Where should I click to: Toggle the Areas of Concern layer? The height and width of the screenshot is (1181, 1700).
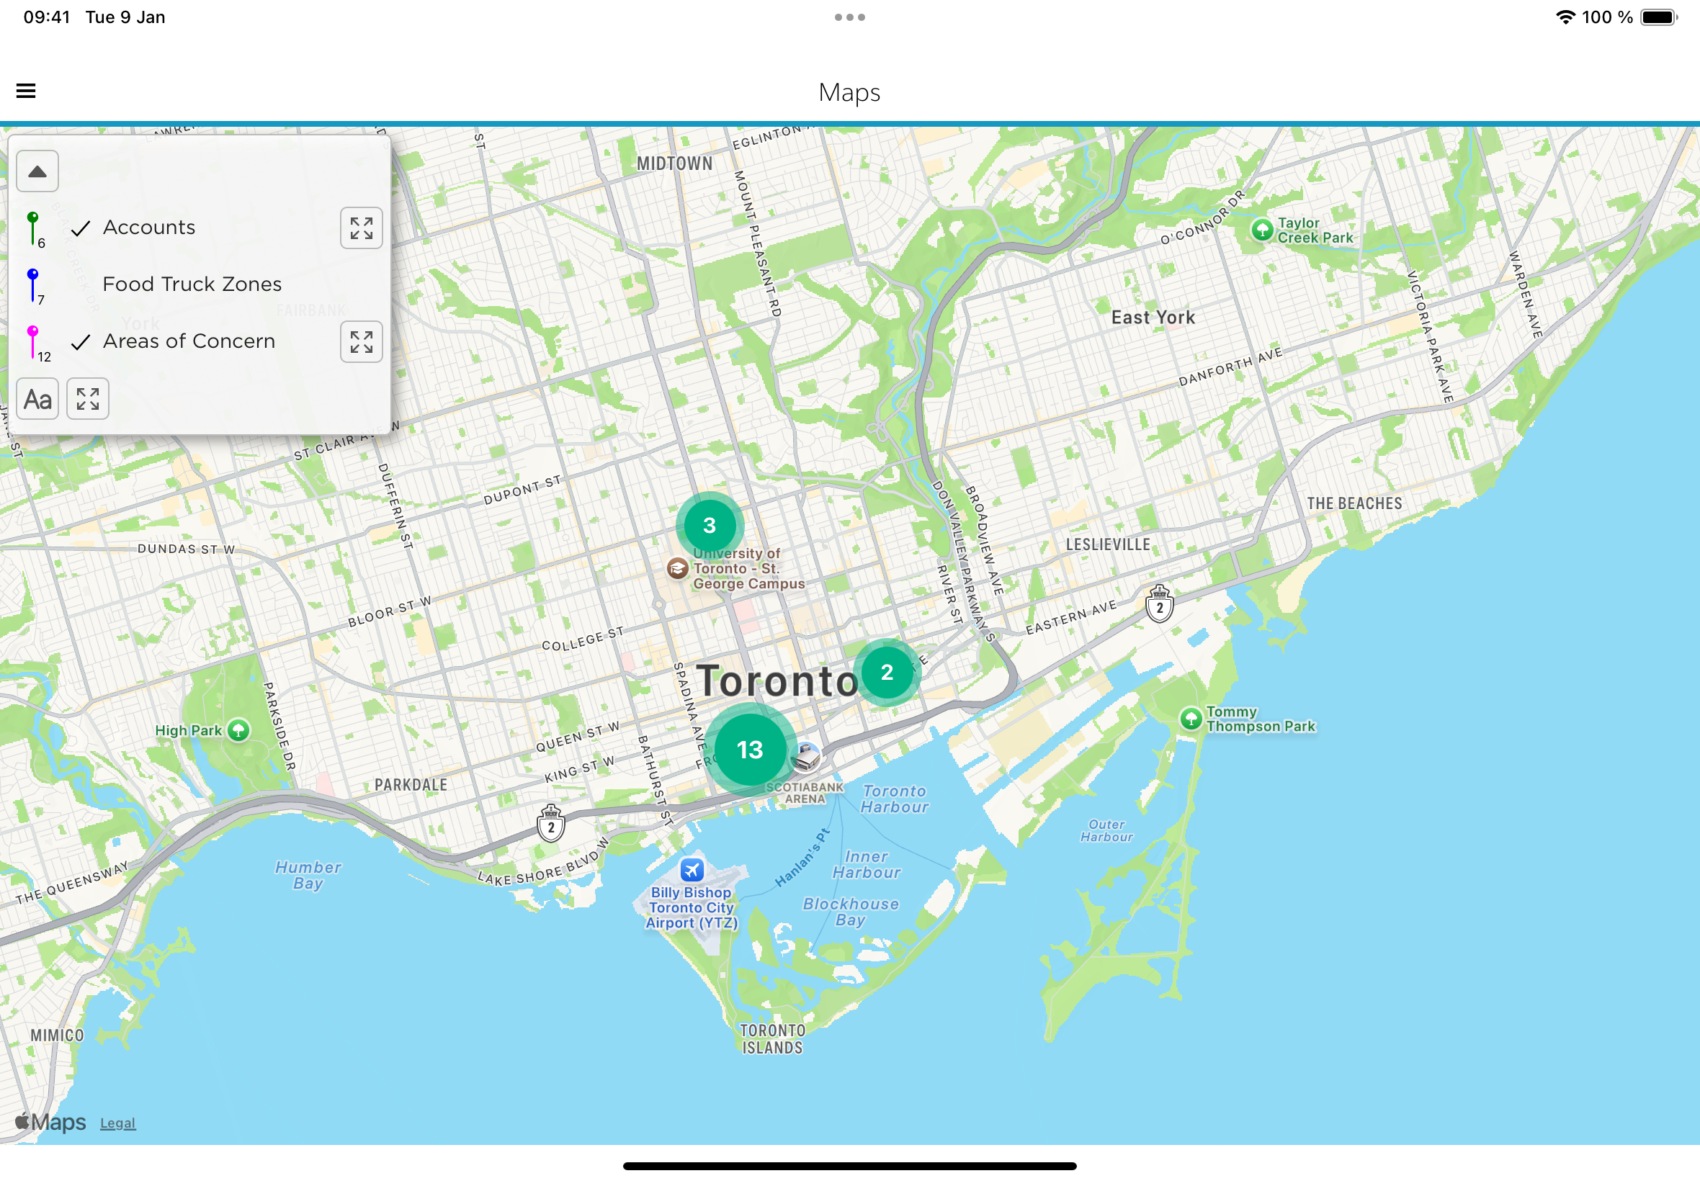81,342
